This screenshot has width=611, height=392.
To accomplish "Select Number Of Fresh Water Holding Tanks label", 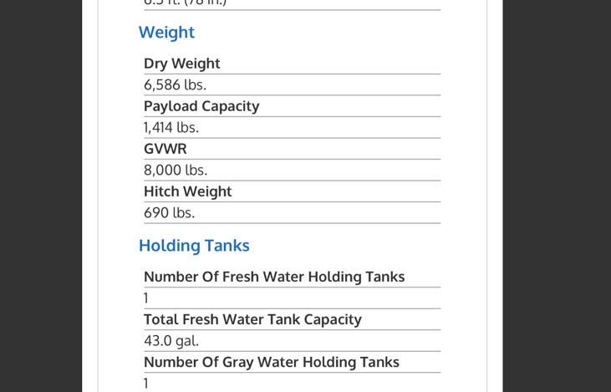I will pos(273,277).
